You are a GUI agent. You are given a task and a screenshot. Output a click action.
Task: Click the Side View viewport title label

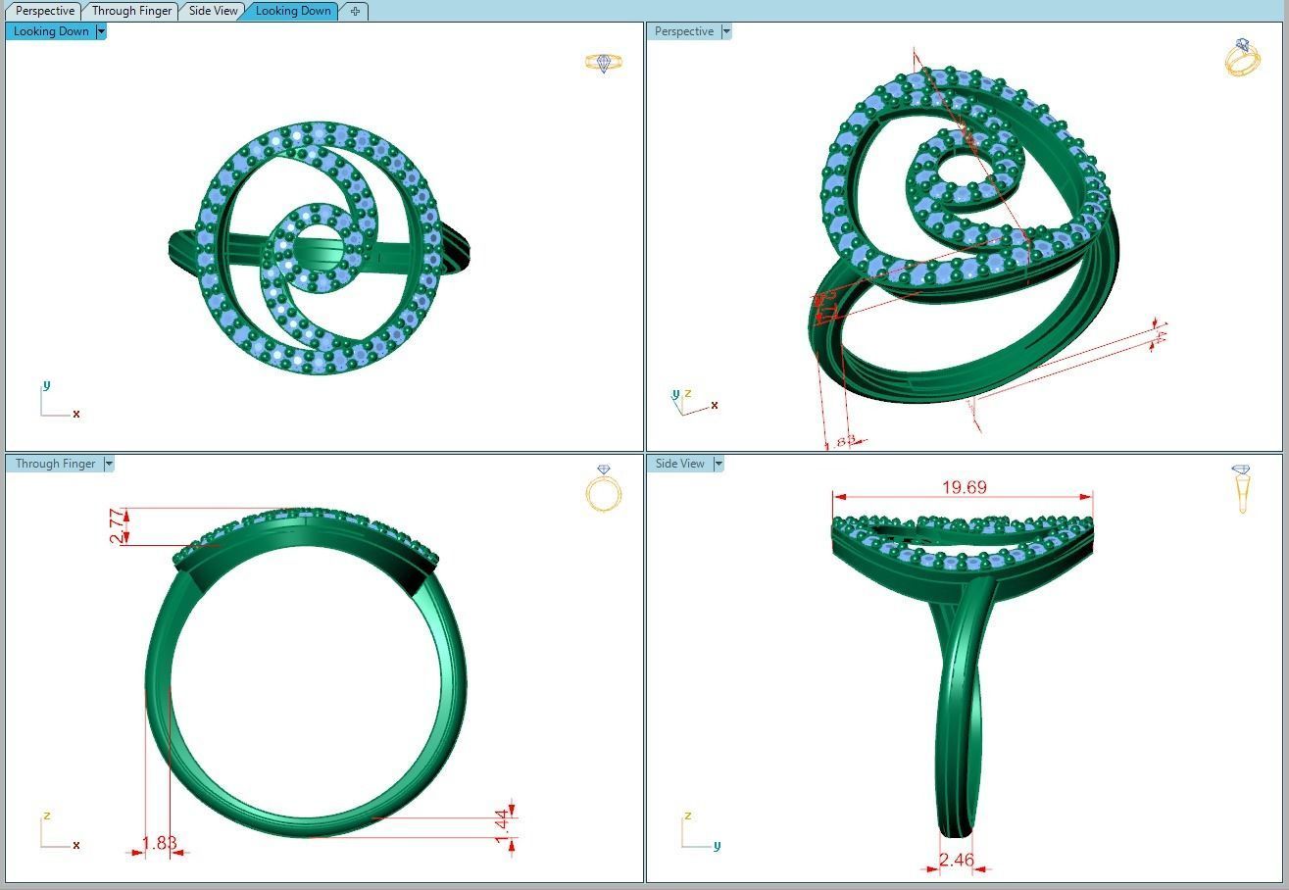click(680, 464)
